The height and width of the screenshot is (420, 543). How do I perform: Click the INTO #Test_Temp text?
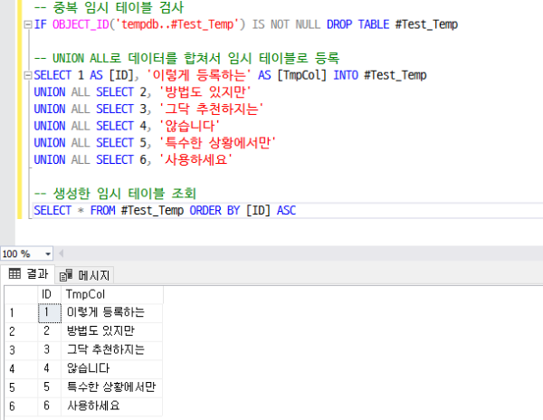(x=380, y=75)
